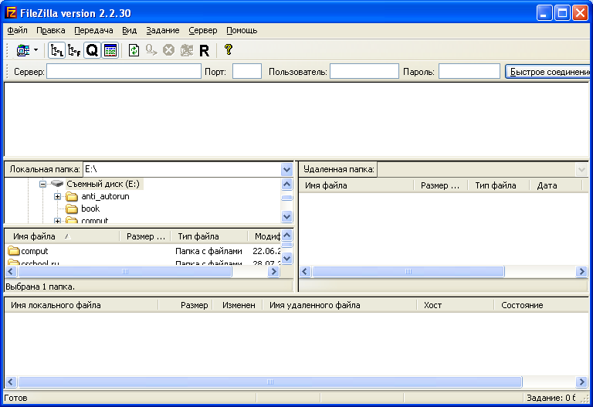Open the Site Manager dropdown arrow
This screenshot has width=593, height=407.
[x=36, y=50]
